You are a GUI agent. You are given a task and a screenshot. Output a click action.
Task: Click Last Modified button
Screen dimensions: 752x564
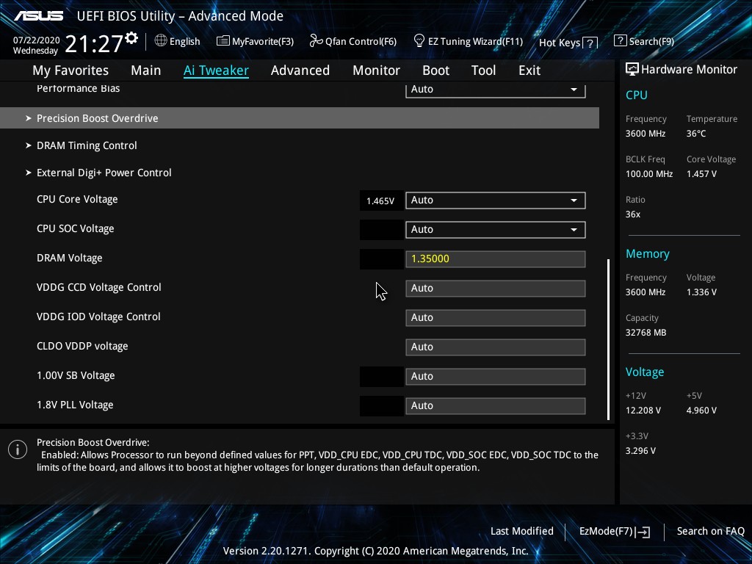click(x=521, y=532)
